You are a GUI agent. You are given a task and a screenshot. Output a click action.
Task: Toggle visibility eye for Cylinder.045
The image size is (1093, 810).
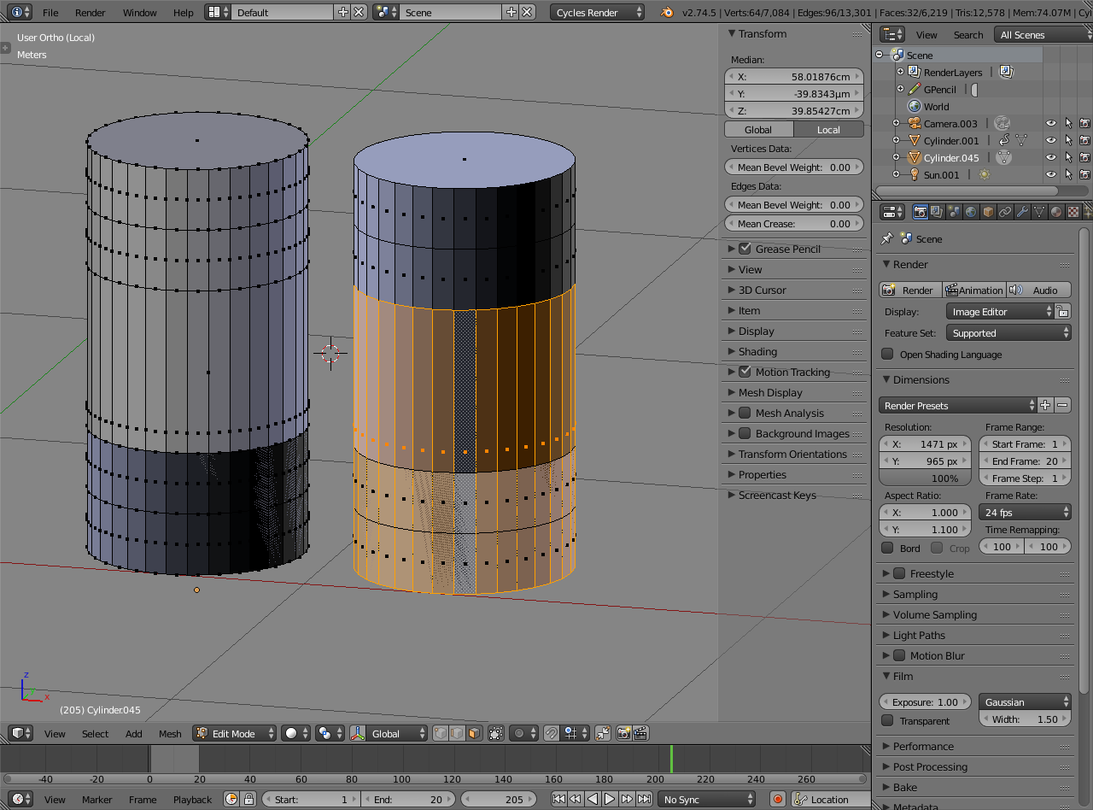(x=1051, y=158)
